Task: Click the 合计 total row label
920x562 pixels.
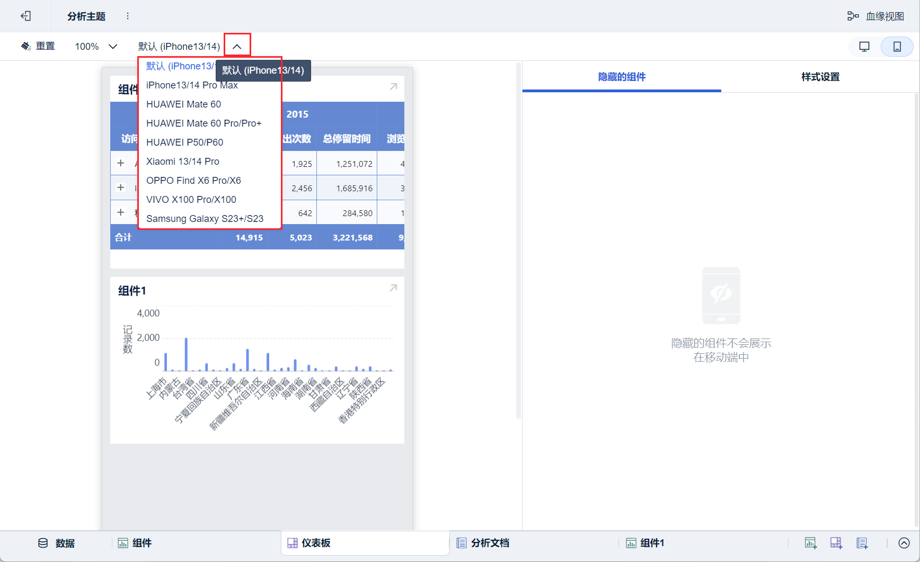Action: [123, 237]
